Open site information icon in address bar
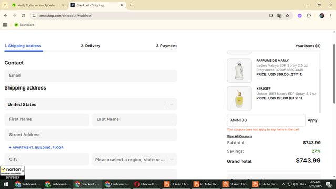This screenshot has width=336, height=189. (34, 16)
